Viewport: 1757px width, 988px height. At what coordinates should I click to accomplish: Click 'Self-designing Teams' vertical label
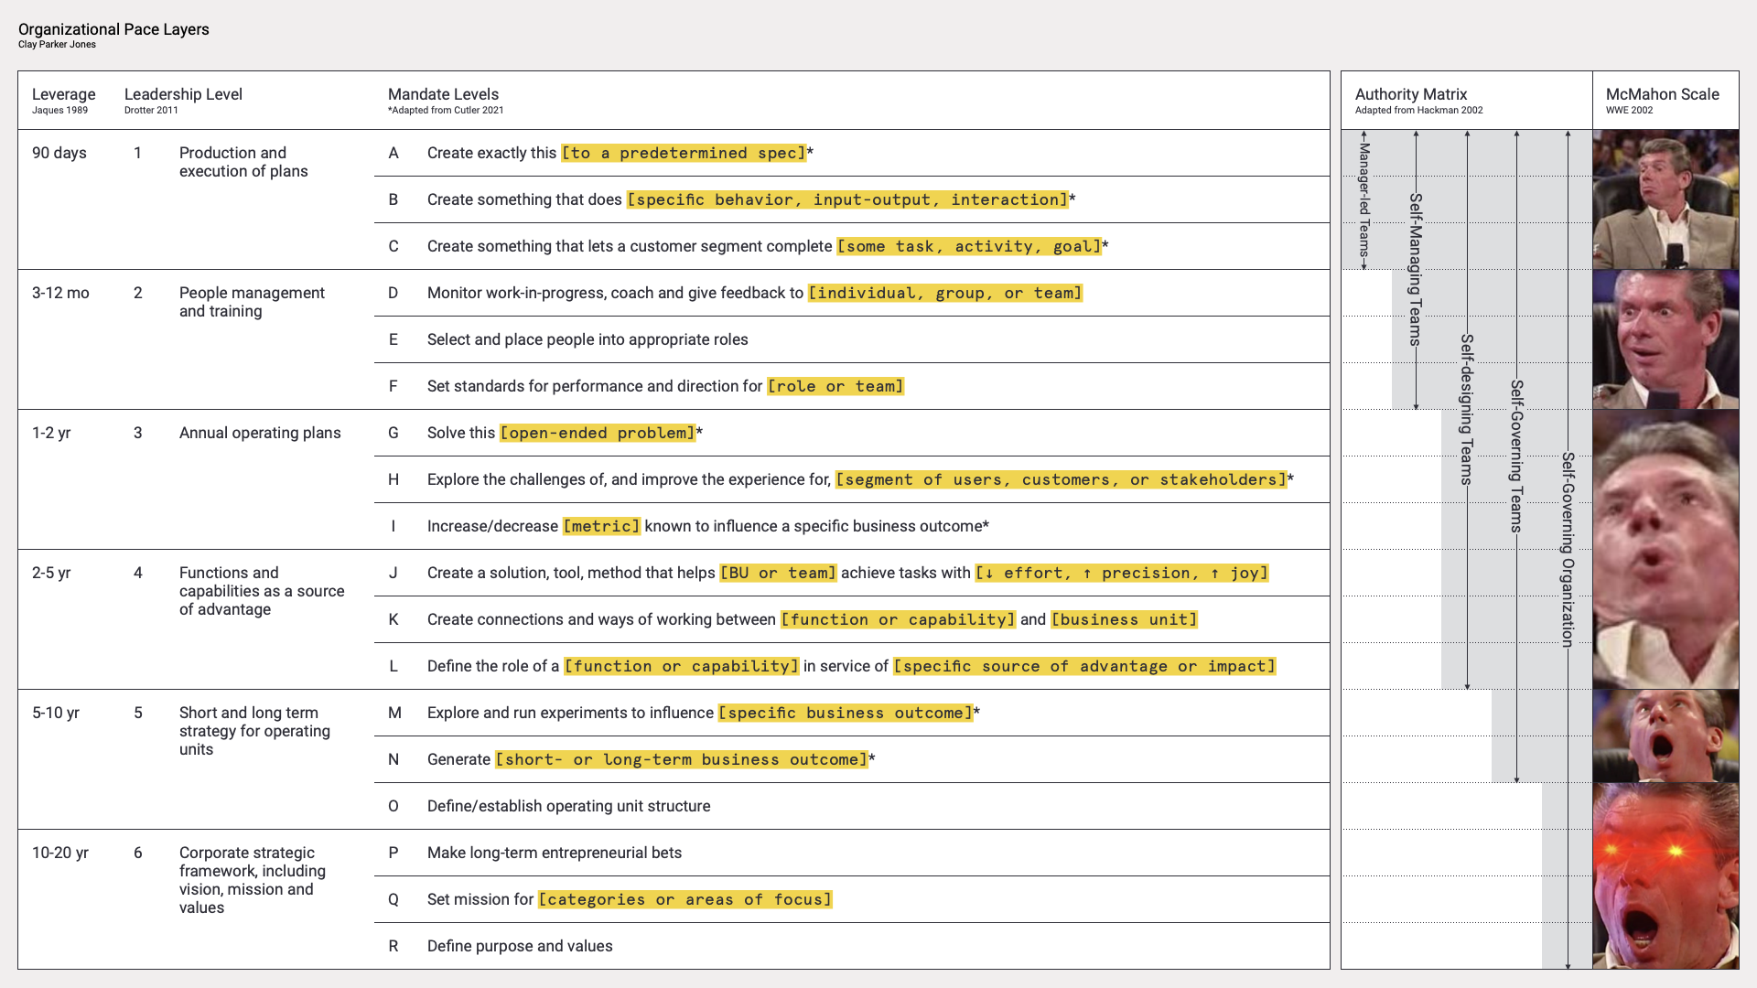[x=1466, y=409]
